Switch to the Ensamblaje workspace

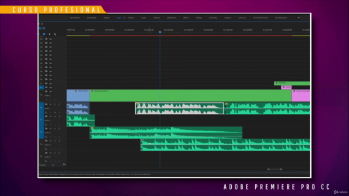[x=92, y=17]
